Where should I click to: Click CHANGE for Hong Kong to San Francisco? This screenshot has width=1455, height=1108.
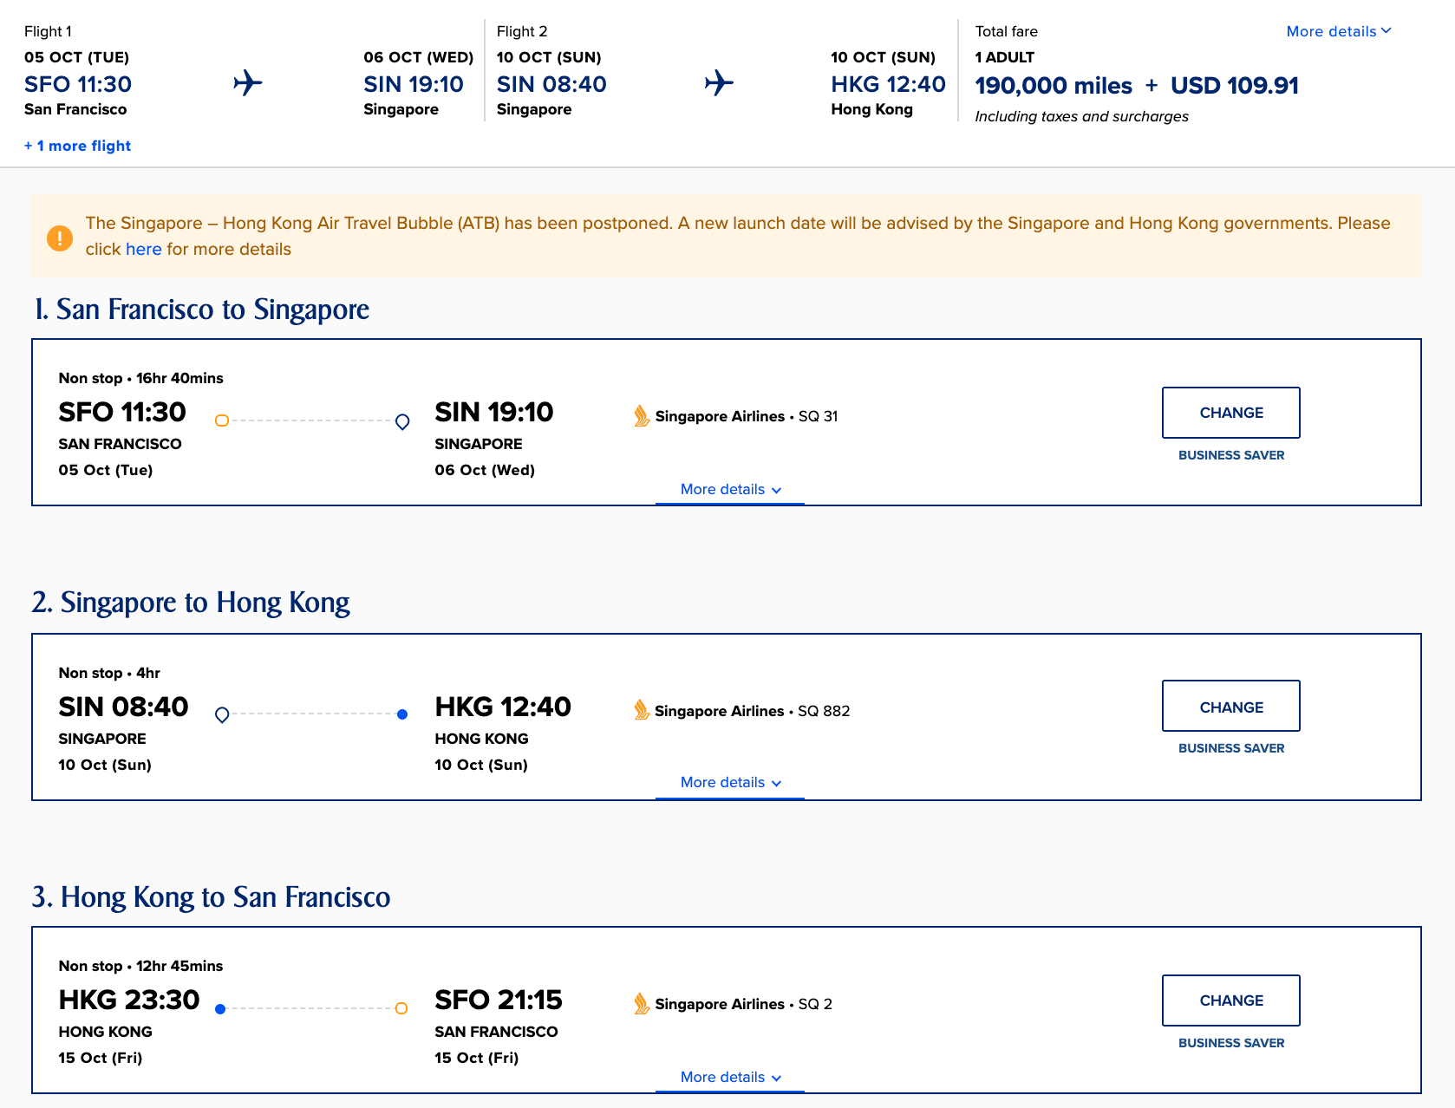point(1230,1000)
